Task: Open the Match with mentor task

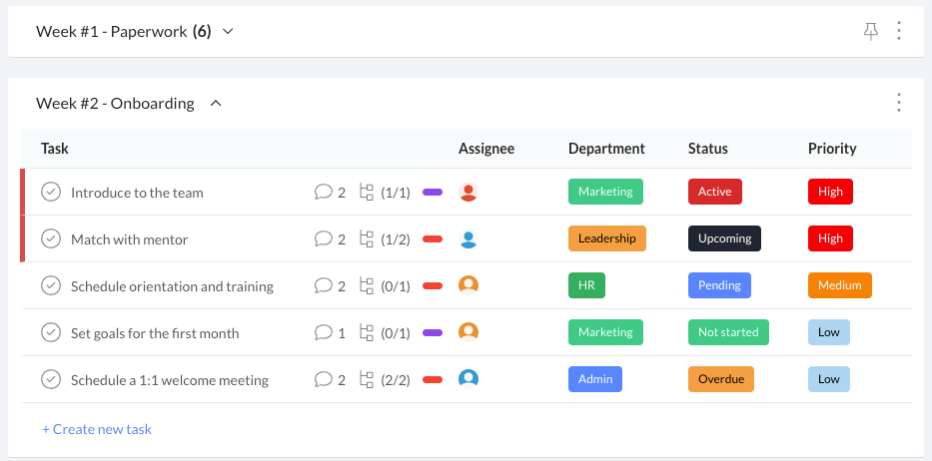Action: (129, 239)
